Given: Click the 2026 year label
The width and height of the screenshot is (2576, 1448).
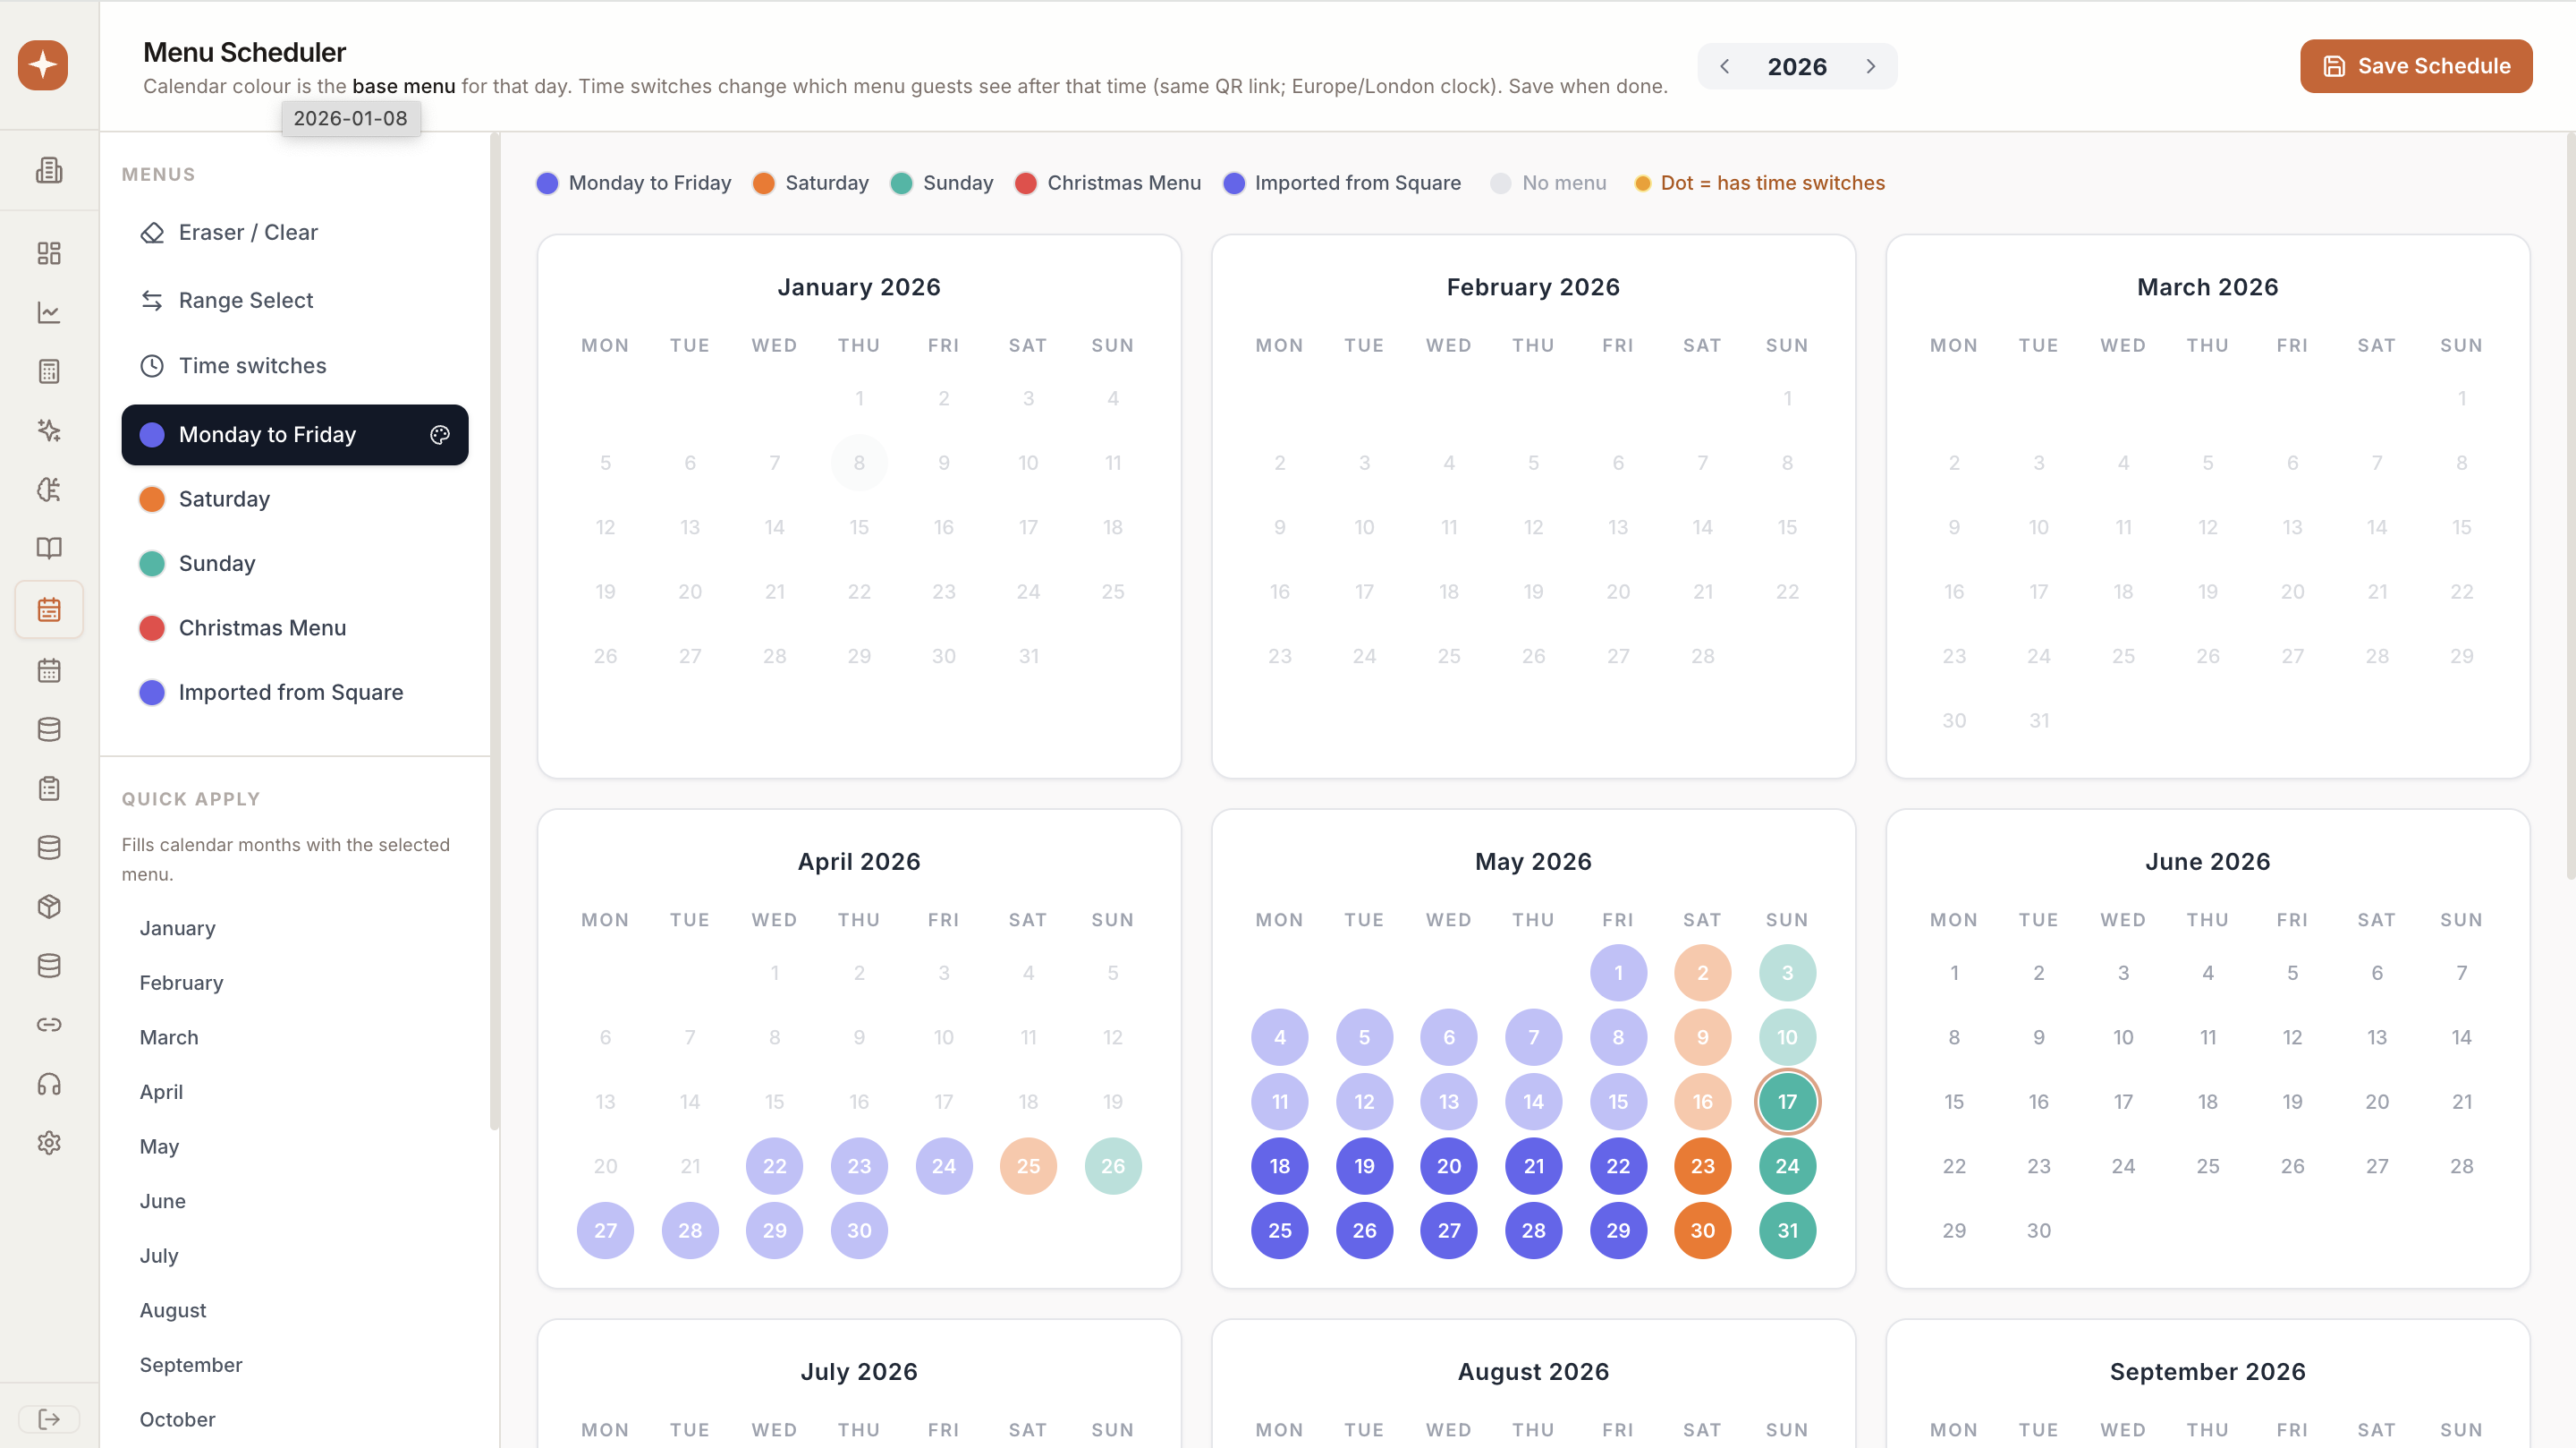Looking at the screenshot, I should pyautogui.click(x=1797, y=66).
